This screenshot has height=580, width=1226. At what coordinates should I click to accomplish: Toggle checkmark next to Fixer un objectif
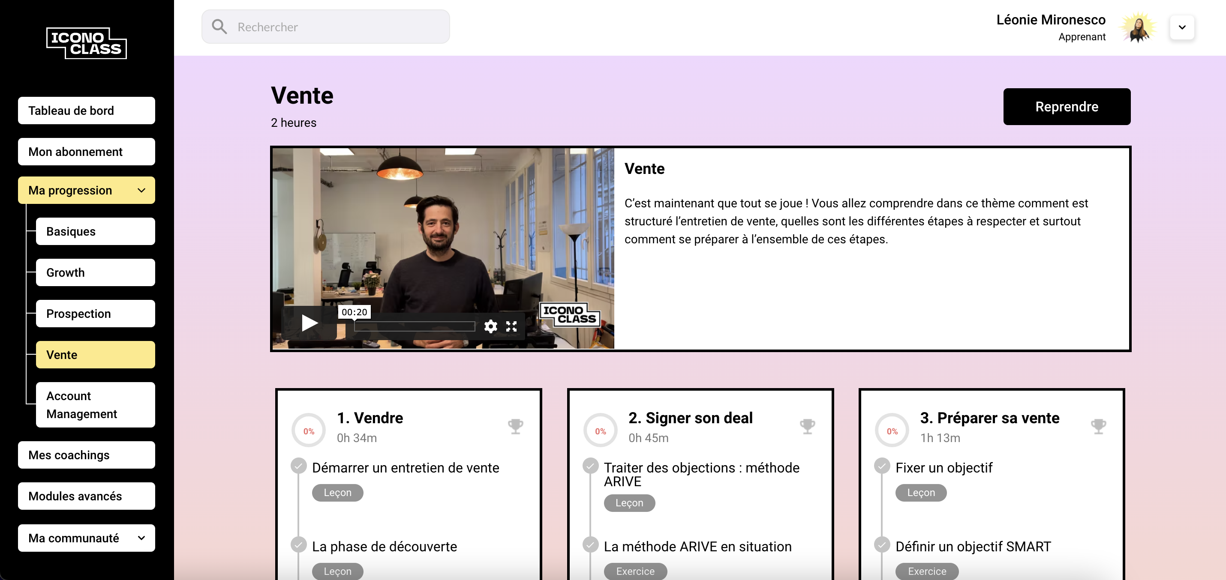(881, 466)
